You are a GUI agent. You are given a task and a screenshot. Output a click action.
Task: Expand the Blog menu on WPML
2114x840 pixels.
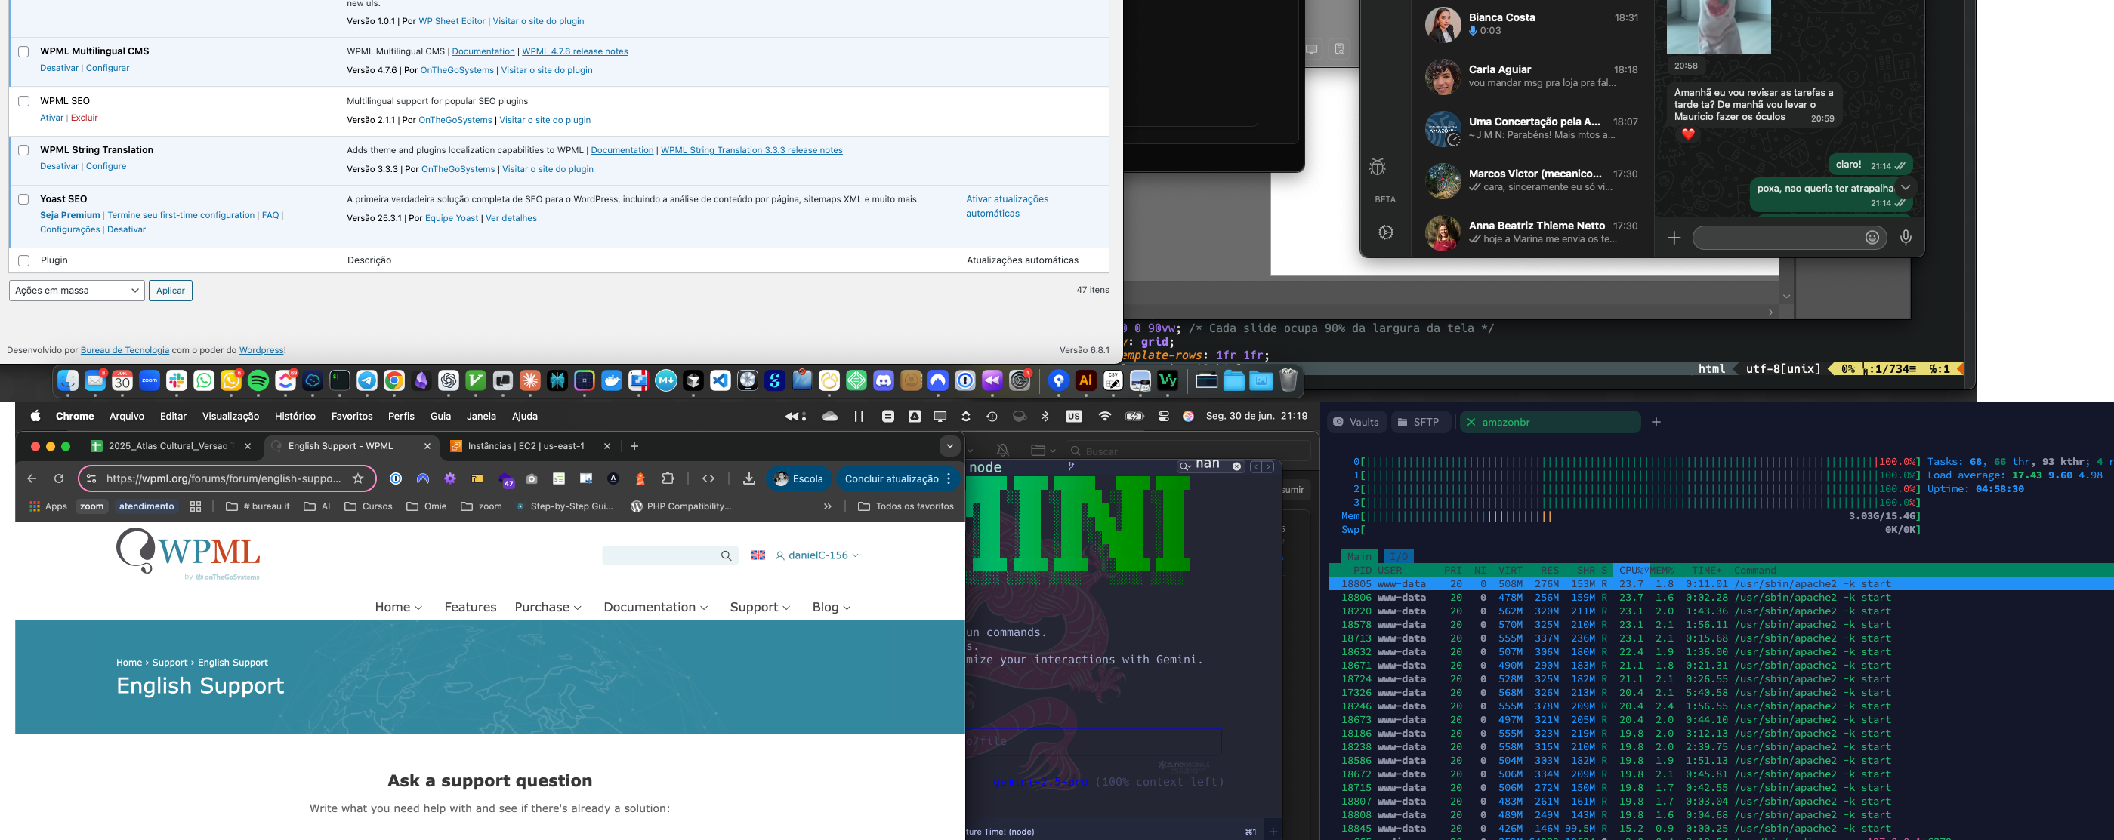(x=831, y=607)
